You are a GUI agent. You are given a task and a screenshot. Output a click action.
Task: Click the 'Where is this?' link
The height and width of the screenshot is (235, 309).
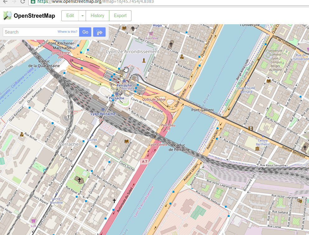67,32
